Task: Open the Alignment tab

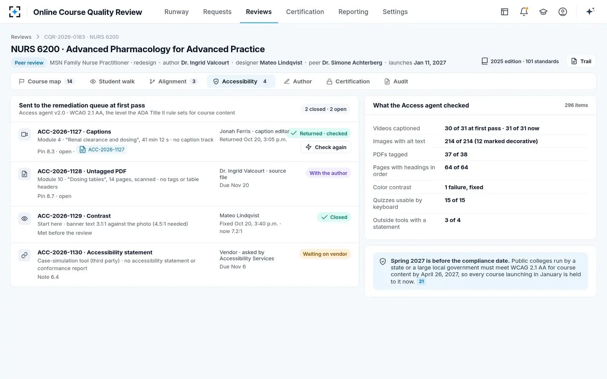Action: tap(173, 81)
